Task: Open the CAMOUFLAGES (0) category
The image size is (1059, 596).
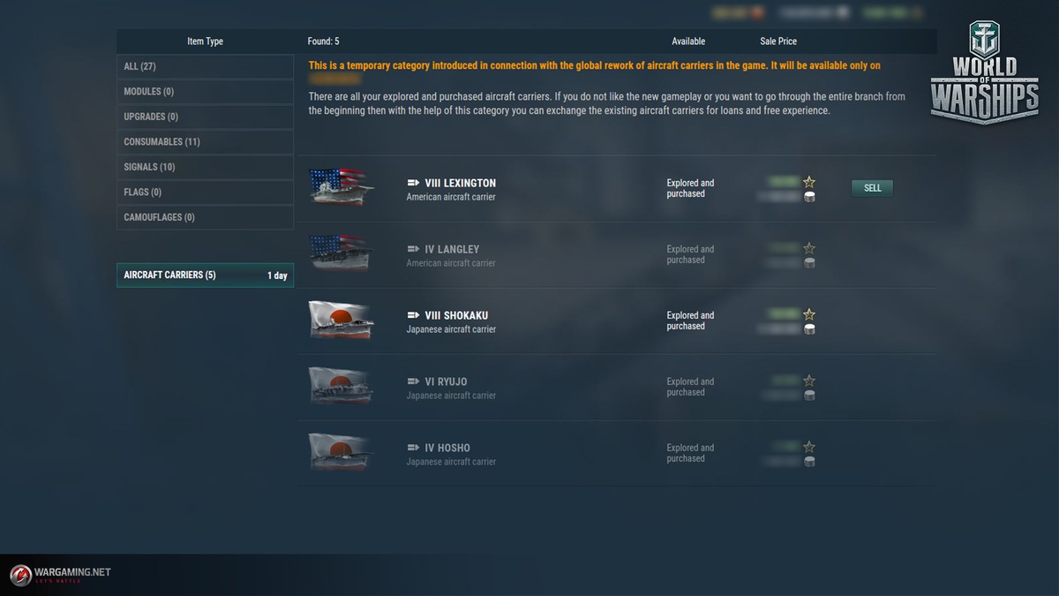Action: tap(205, 217)
